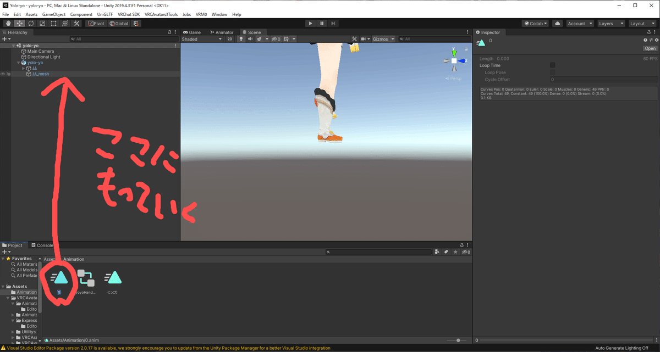This screenshot has height=352, width=660.
Task: Select Main Camera in Hierarchy
Action: coord(40,51)
